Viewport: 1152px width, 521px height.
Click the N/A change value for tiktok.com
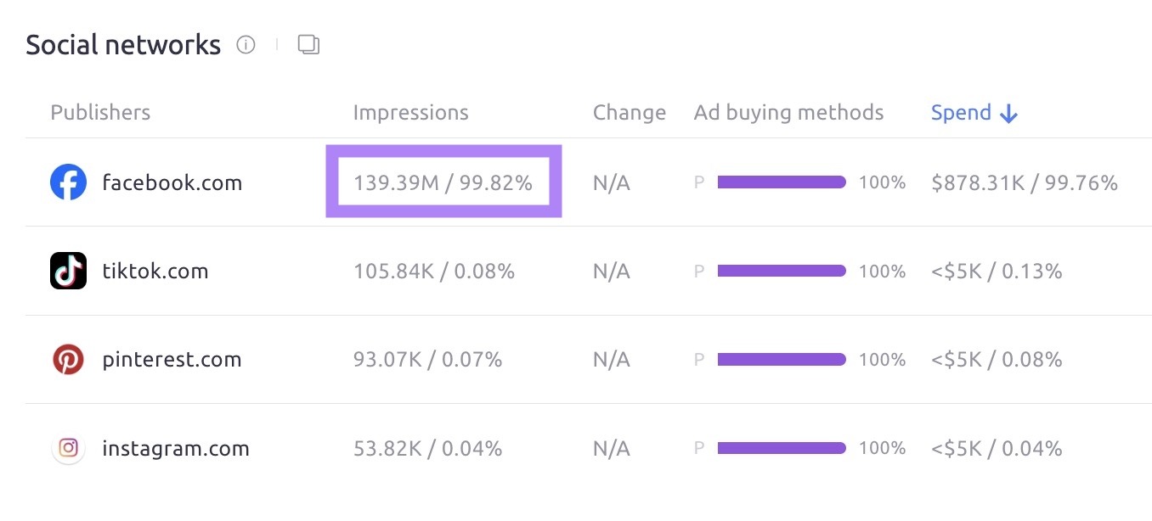(x=611, y=271)
